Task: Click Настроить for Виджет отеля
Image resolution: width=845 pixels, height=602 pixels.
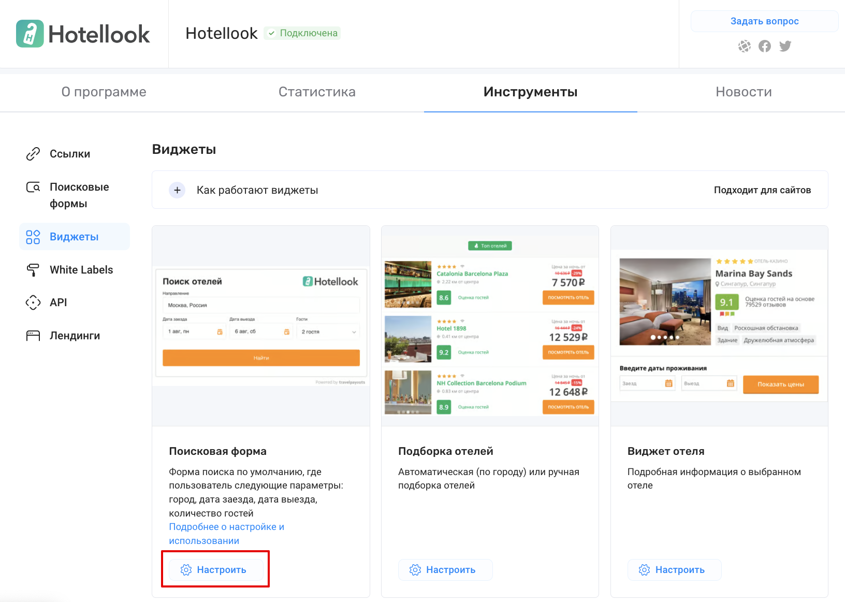Action: click(674, 570)
